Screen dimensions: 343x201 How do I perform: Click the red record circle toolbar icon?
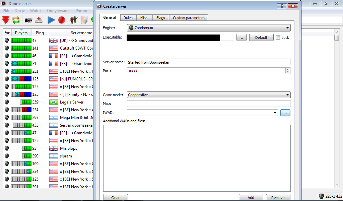point(61,20)
